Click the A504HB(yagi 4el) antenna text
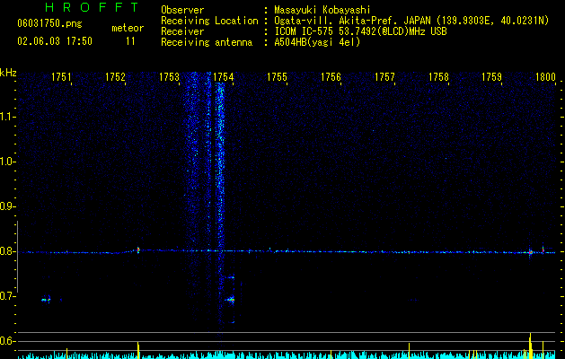Image resolution: width=565 pixels, height=359 pixels. [317, 42]
